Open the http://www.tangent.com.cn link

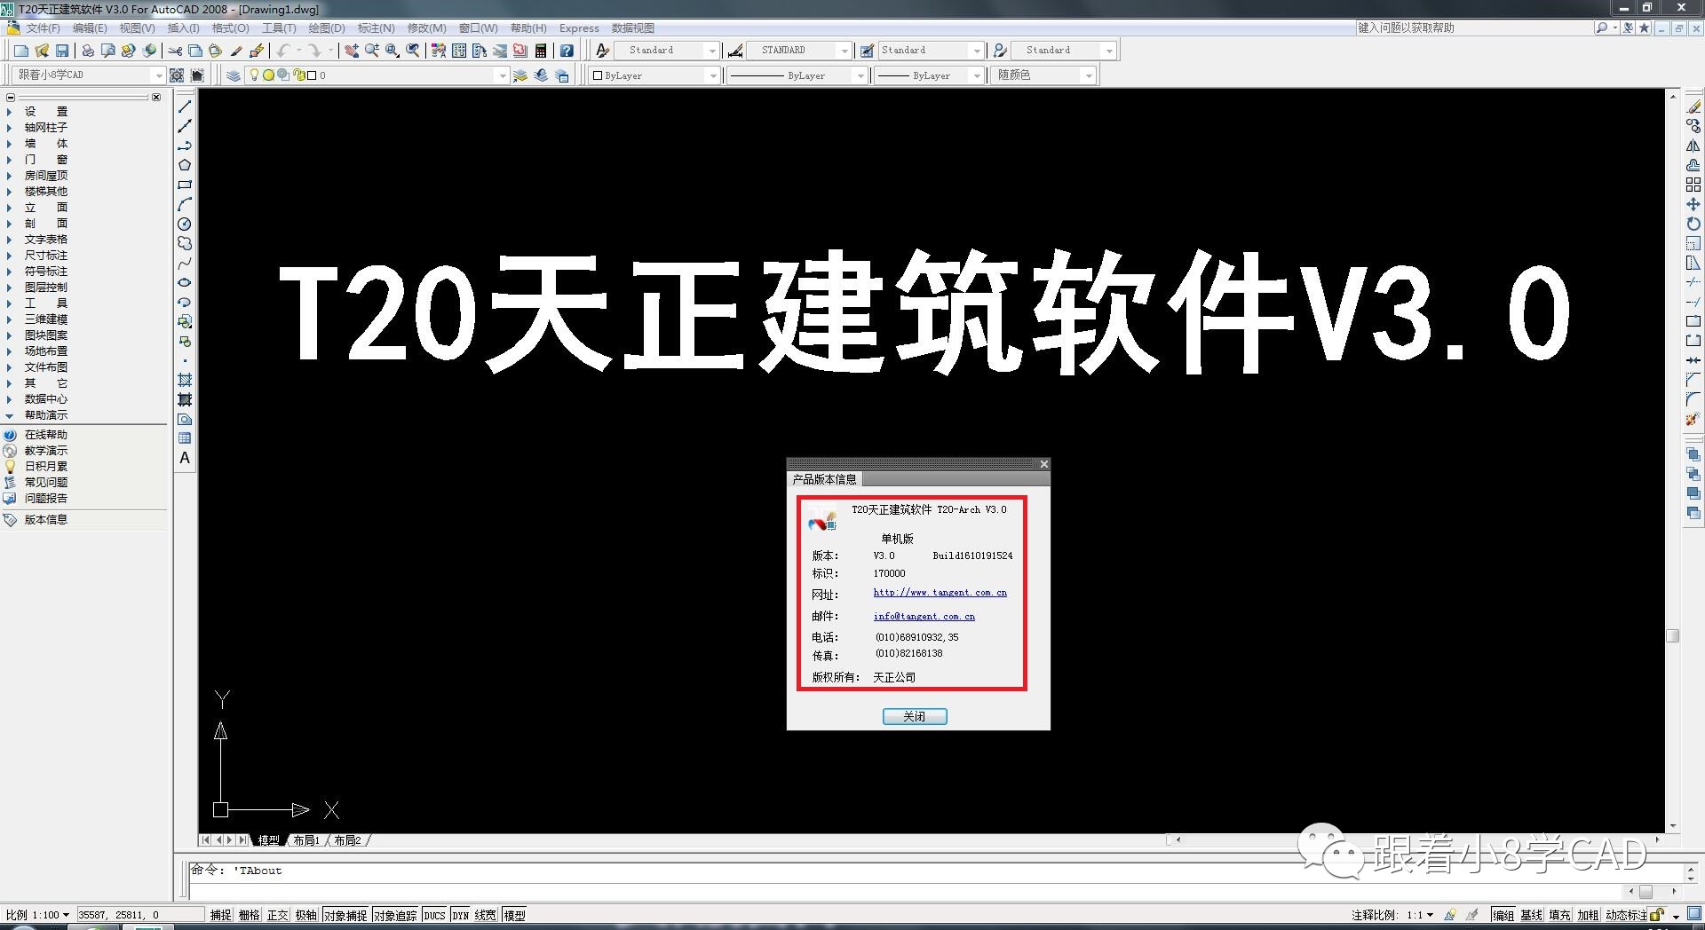click(940, 593)
